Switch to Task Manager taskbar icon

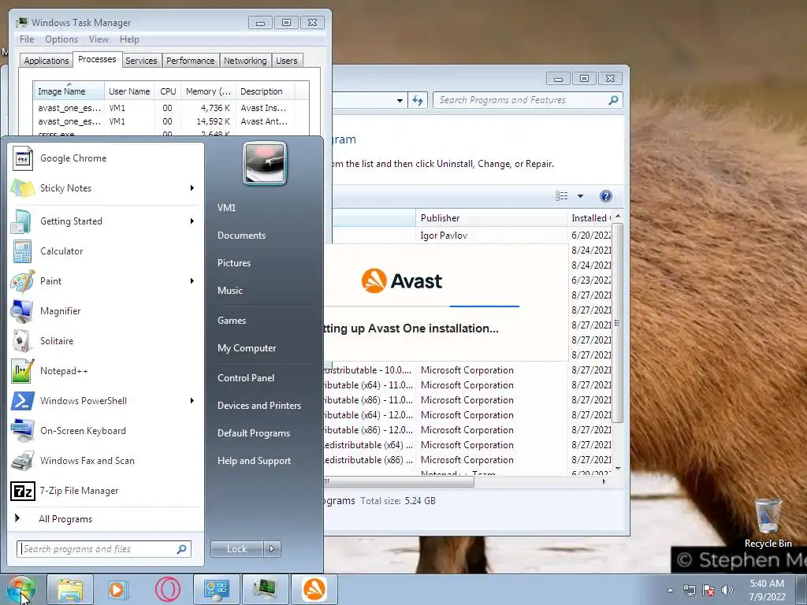265,589
